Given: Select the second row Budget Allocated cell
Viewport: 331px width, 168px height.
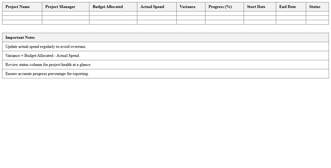Looking at the screenshot, I should pos(113,18).
